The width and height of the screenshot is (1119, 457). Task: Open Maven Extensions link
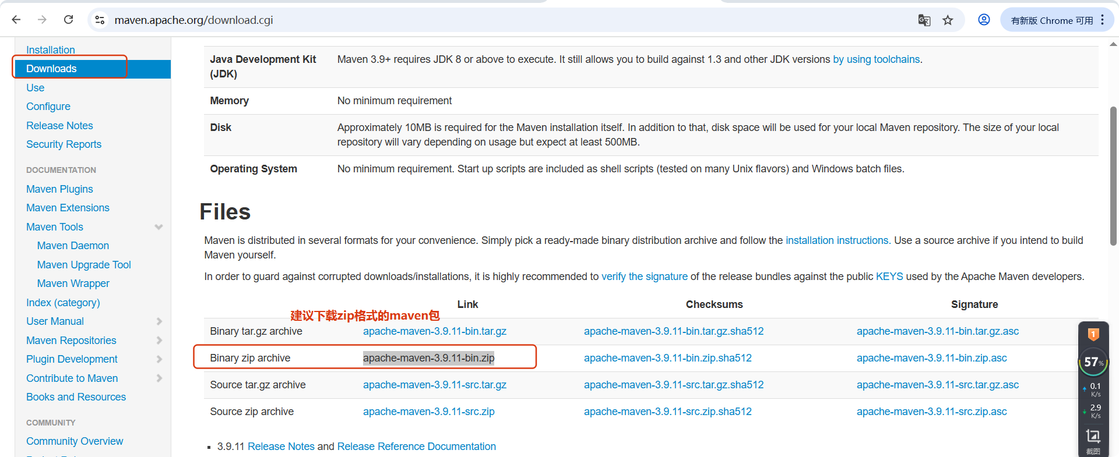[x=68, y=208]
